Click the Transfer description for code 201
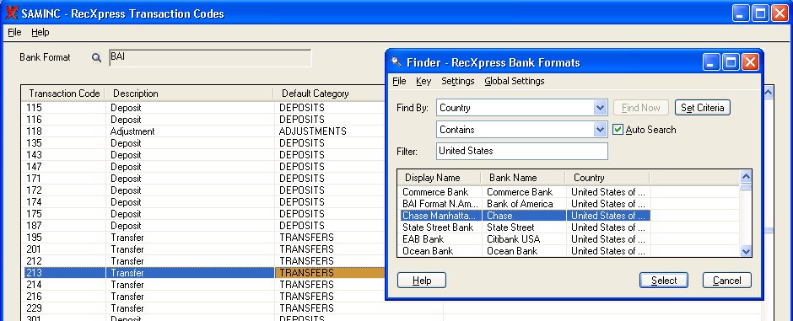793x321 pixels. click(190, 249)
